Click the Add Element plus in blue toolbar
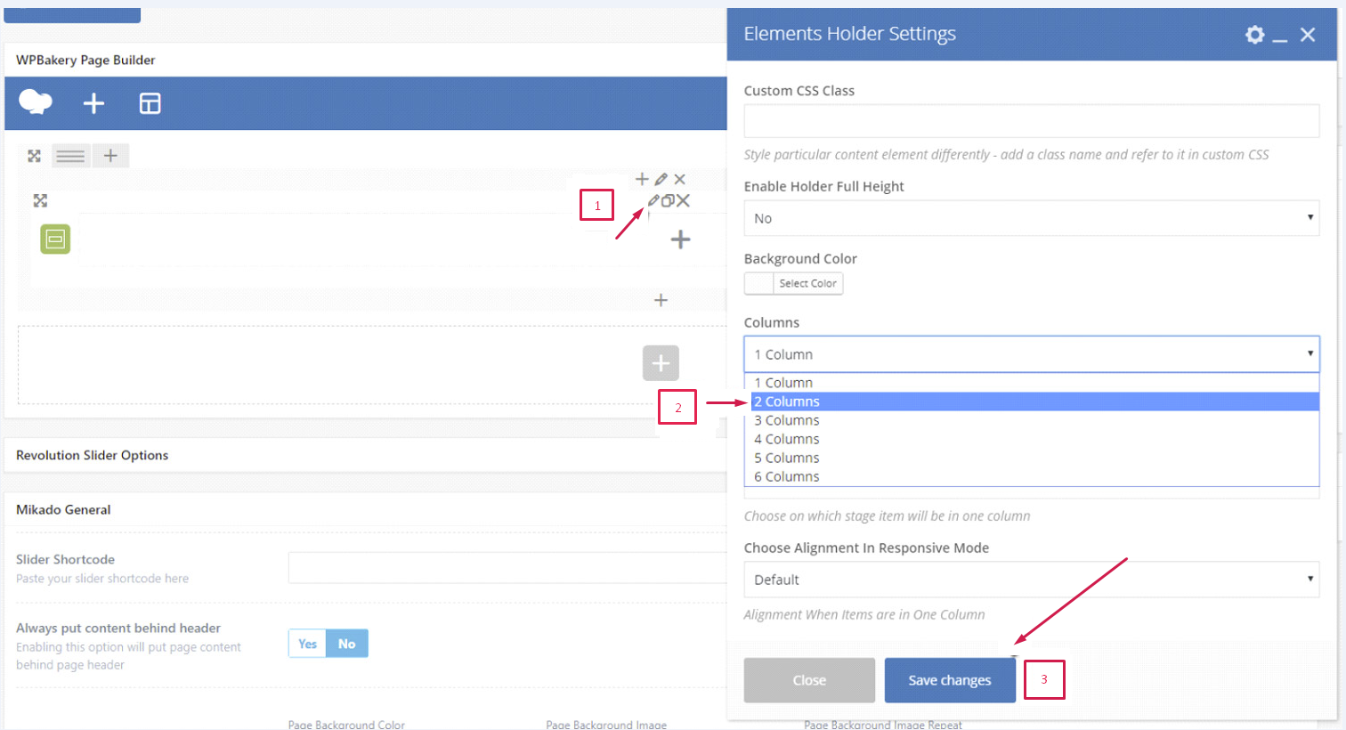 (x=93, y=103)
